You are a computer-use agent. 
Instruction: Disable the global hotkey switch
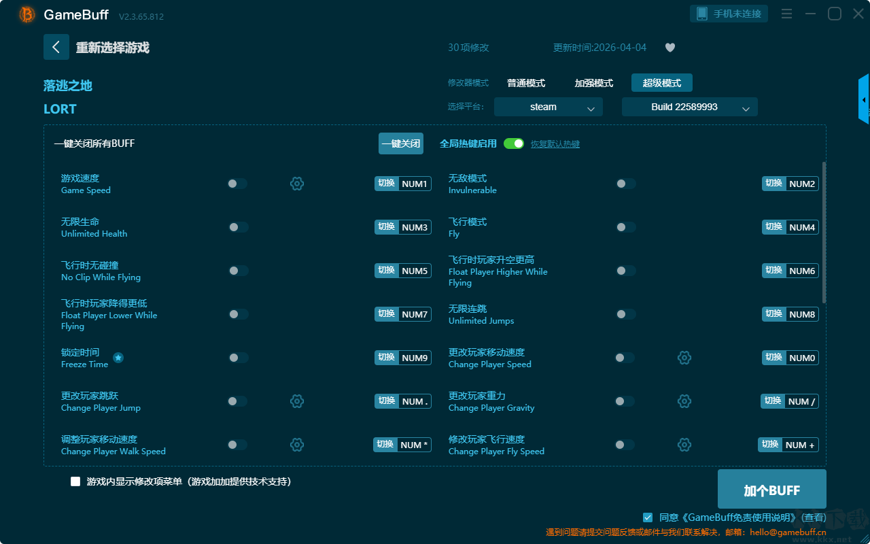pyautogui.click(x=514, y=143)
